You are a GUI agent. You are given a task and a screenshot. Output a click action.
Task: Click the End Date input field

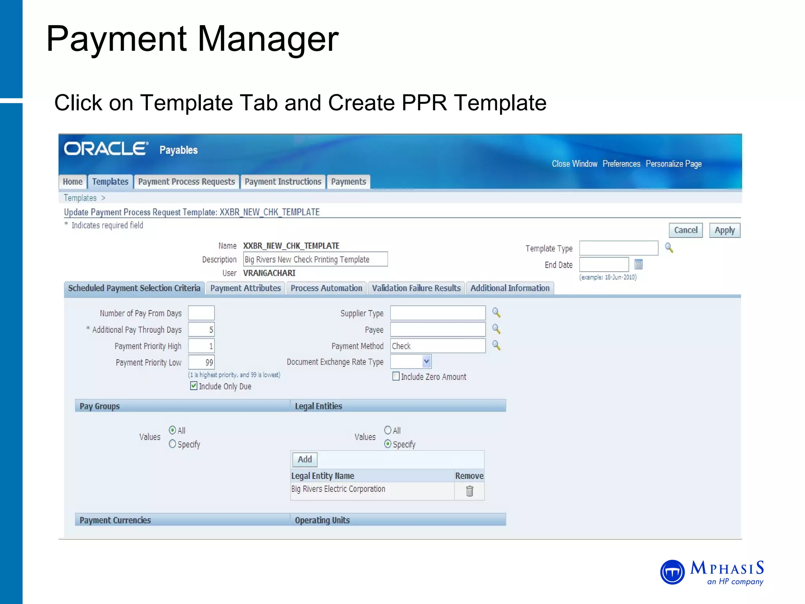coord(604,265)
